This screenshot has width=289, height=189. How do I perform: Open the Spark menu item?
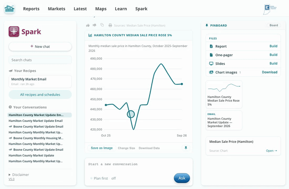point(141,9)
